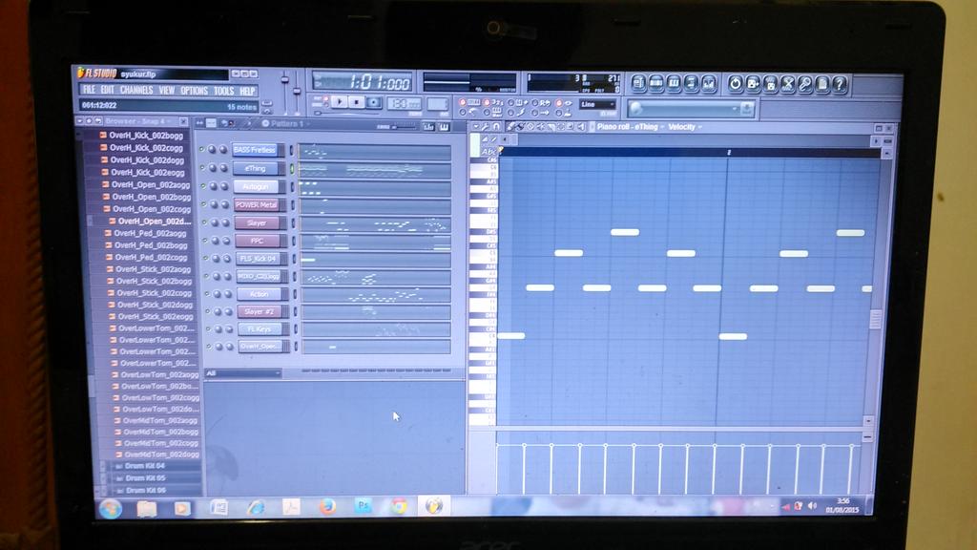Mute the eThing channel LED

pyautogui.click(x=202, y=168)
